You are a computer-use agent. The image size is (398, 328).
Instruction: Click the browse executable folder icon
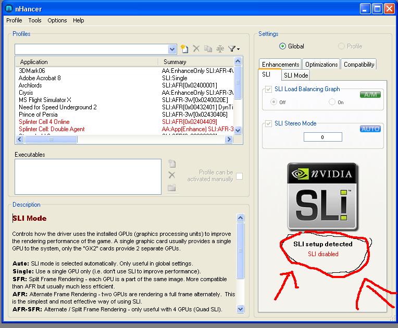(172, 188)
